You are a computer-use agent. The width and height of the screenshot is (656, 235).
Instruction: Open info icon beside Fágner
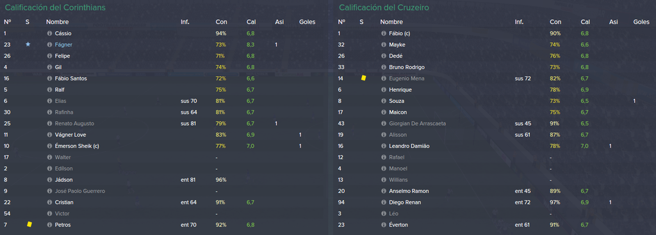coord(49,45)
